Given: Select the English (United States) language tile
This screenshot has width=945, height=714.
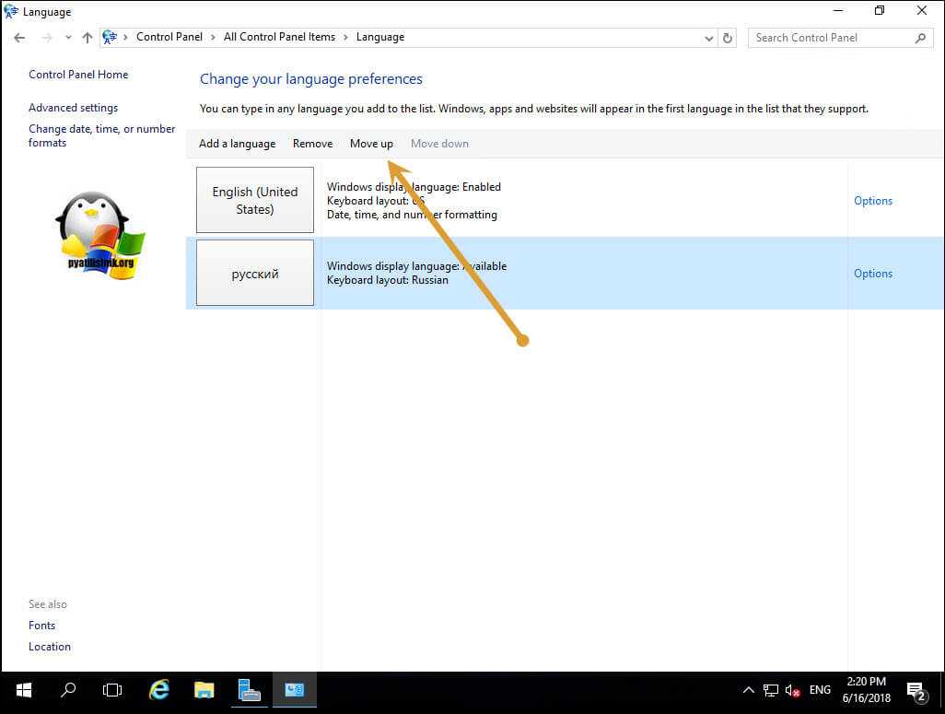Looking at the screenshot, I should click(255, 200).
